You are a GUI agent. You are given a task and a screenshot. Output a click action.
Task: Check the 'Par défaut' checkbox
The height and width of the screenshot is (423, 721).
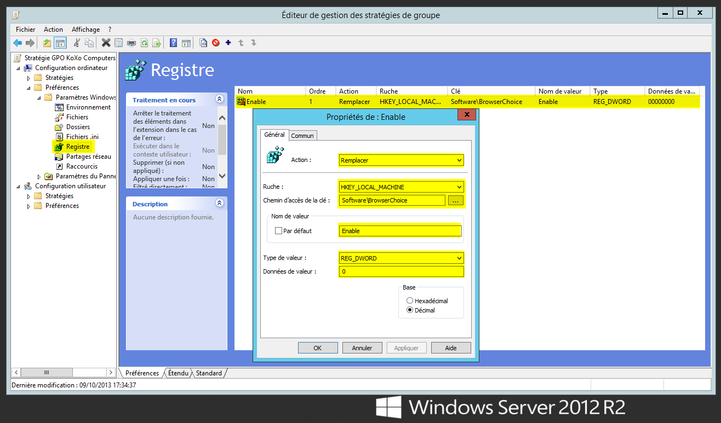279,231
